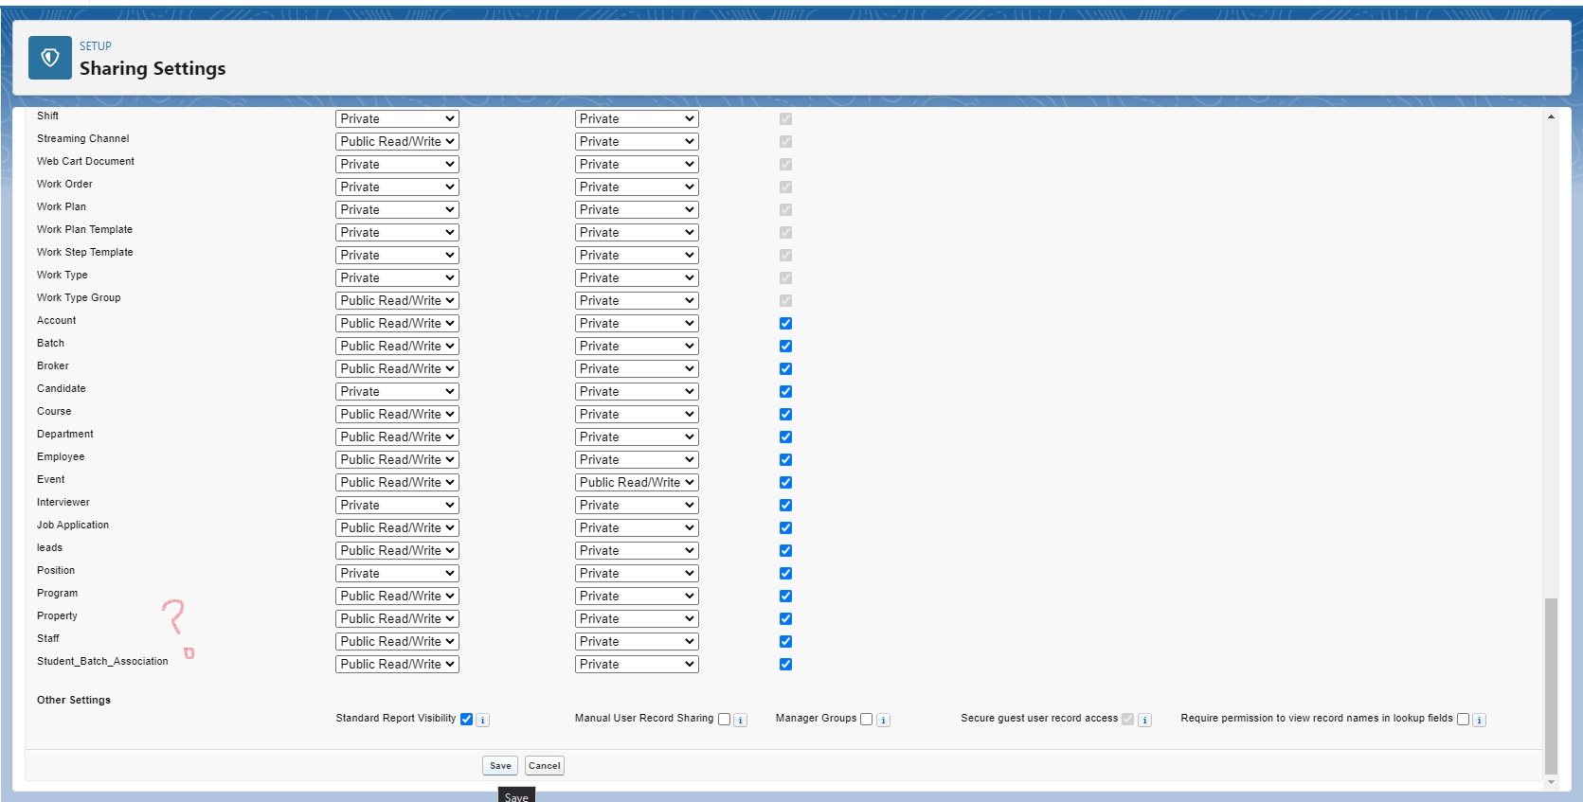Open Secure guest user record access info icon

pos(1144,720)
